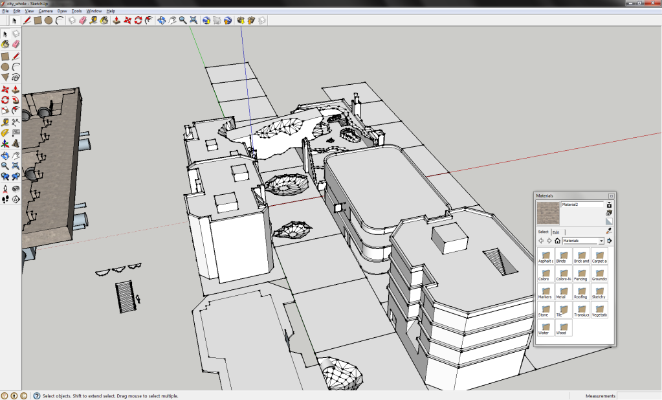The image size is (662, 400).
Task: Select the Text label tool
Action: (16, 133)
